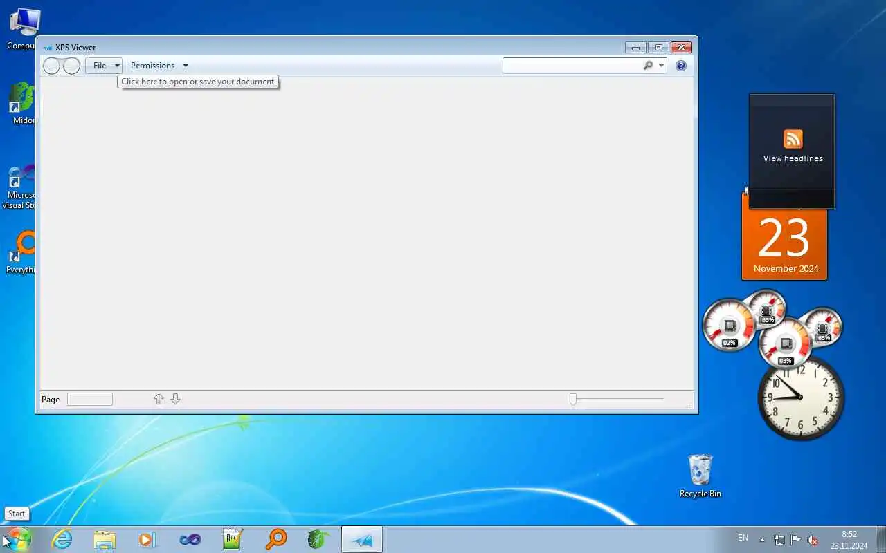Click the EN language indicator
The image size is (886, 553).
[743, 538]
